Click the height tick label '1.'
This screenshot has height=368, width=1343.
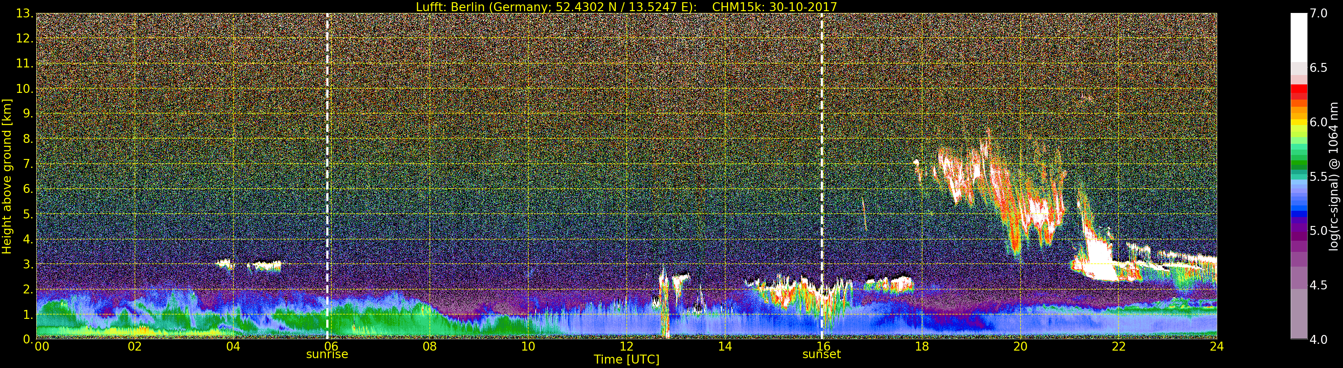coord(28,314)
